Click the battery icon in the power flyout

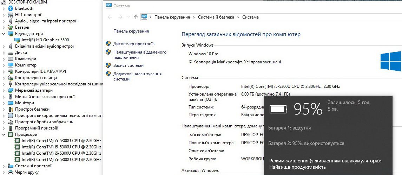(278, 110)
